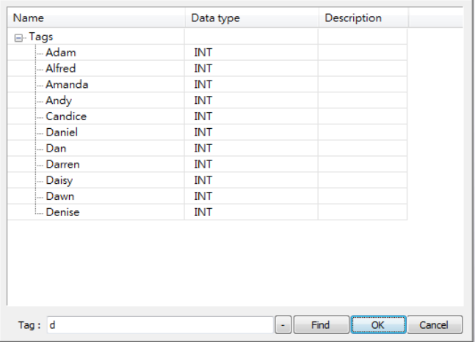Click INT data type of Adam
475x342 pixels.
[203, 53]
